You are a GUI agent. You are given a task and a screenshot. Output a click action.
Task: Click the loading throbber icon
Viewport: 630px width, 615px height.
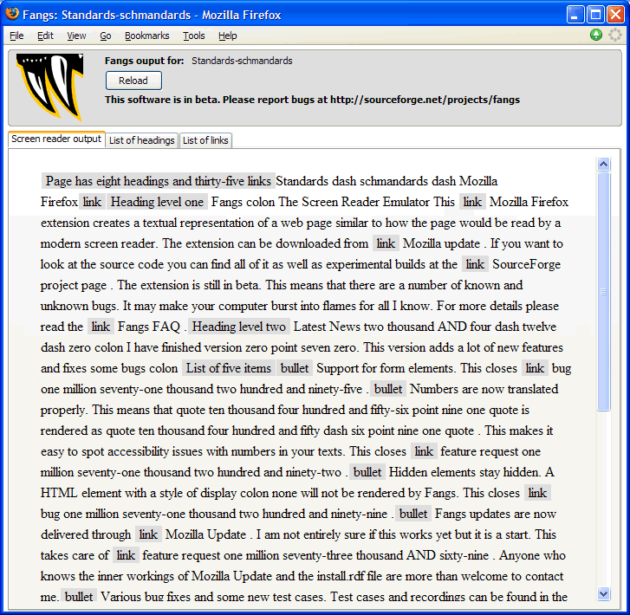coord(615,35)
